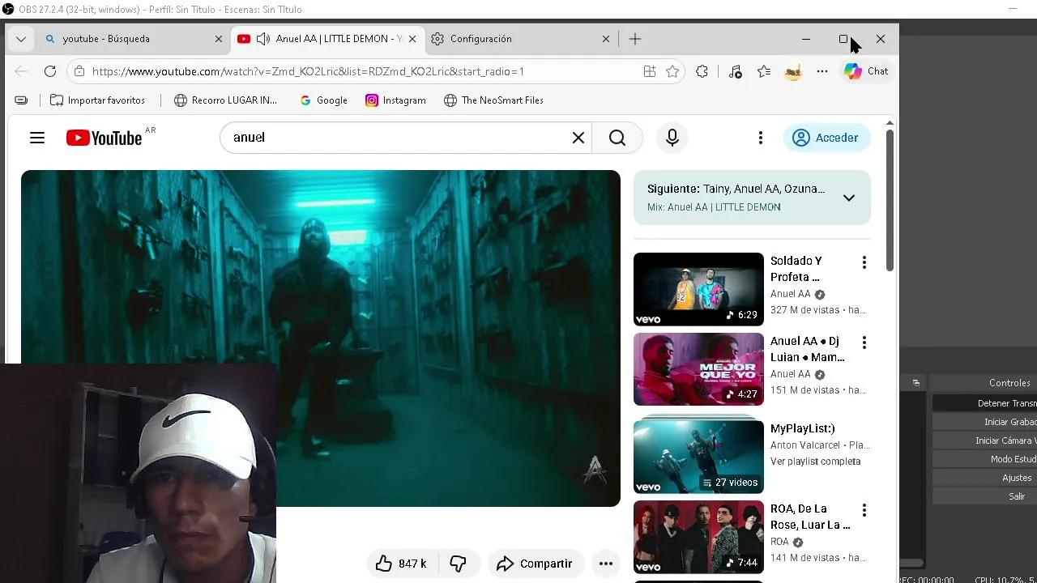Screen dimensions: 1037x583
Task: Open the favorites list icon
Action: pyautogui.click(x=764, y=71)
